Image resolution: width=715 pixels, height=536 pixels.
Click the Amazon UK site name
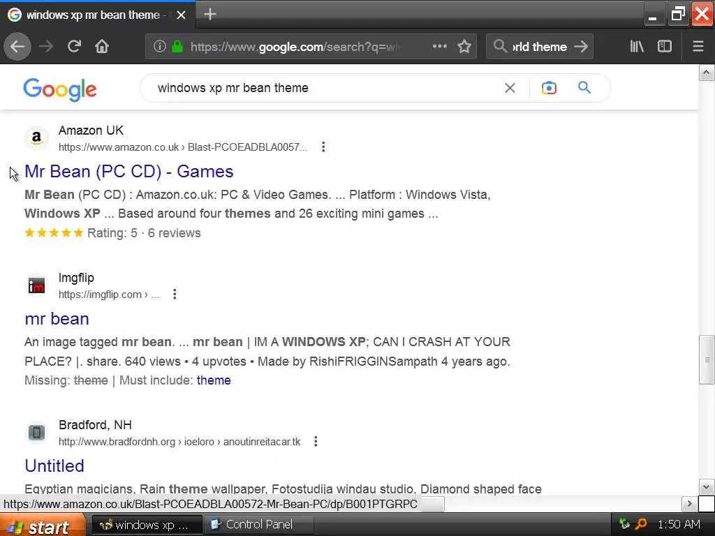(x=91, y=131)
